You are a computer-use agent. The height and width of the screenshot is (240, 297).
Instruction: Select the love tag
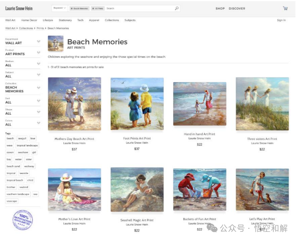point(33,138)
